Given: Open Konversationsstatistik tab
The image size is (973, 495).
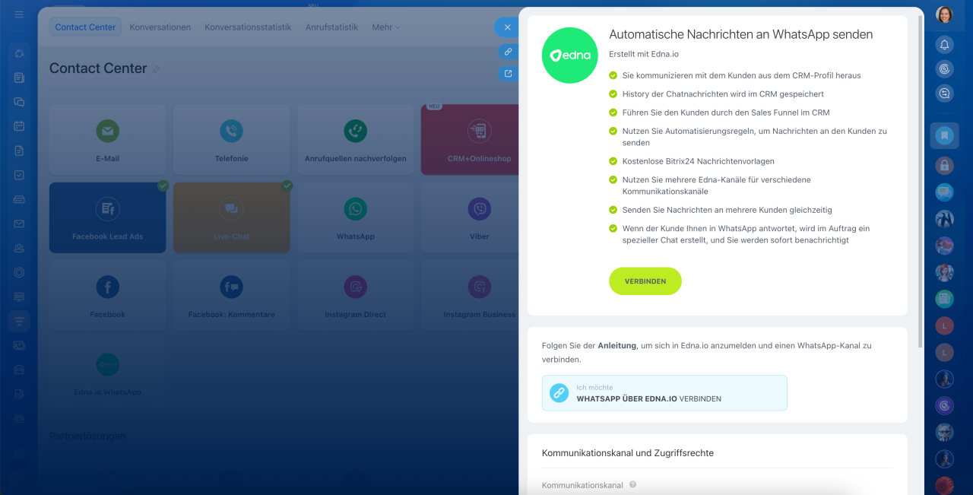Looking at the screenshot, I should point(248,27).
